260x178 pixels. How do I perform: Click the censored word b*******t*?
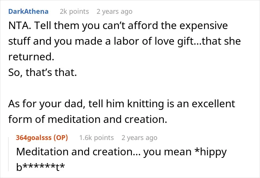pyautogui.click(x=40, y=167)
